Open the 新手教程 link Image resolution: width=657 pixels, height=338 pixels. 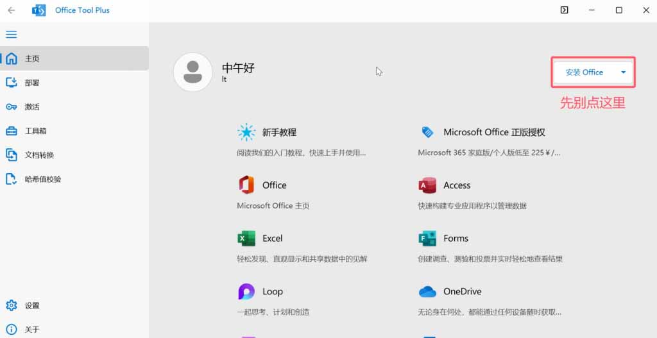[x=280, y=133]
